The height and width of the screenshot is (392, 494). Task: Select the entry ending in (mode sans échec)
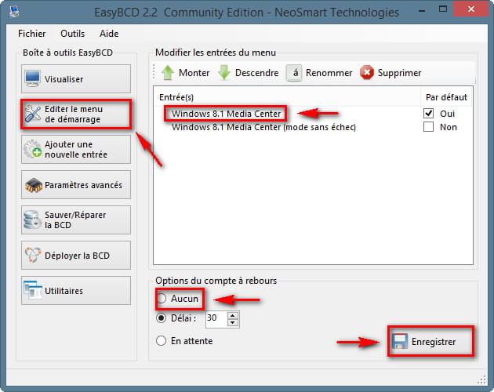[263, 127]
